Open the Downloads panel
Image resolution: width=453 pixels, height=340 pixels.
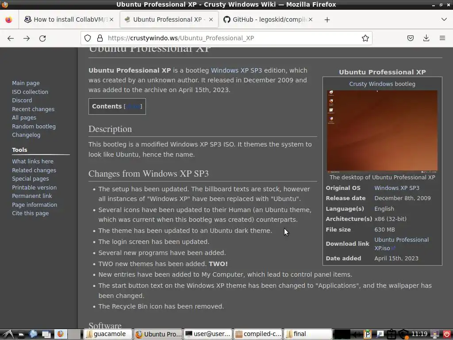click(426, 38)
